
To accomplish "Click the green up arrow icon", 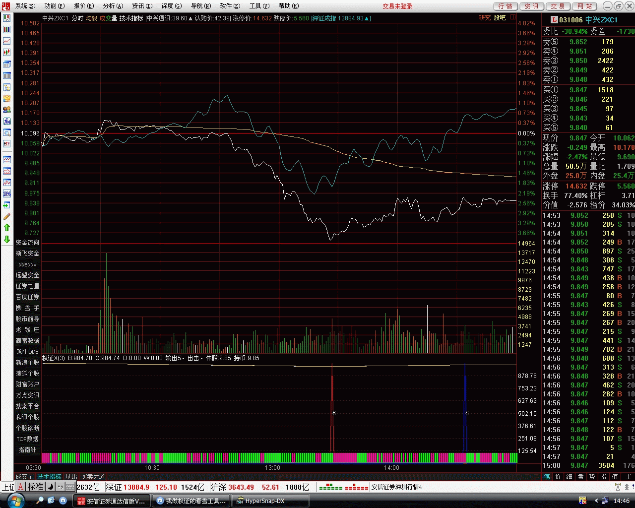I will click(x=7, y=228).
